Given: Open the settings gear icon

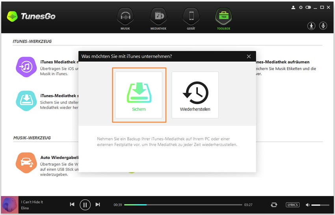Looking at the screenshot, I should [x=301, y=7].
